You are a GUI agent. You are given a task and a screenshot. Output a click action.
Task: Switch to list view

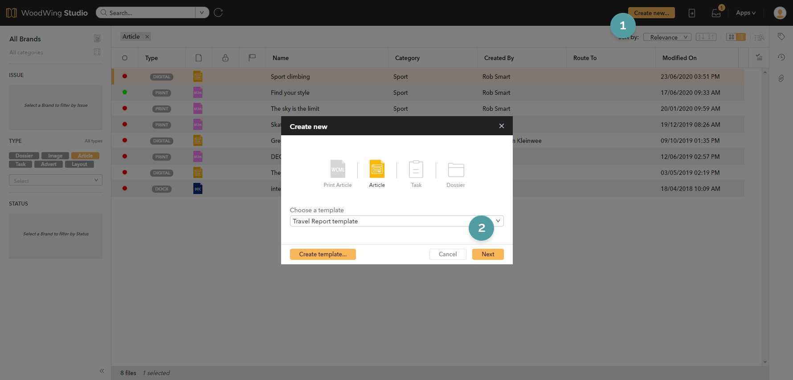point(741,37)
